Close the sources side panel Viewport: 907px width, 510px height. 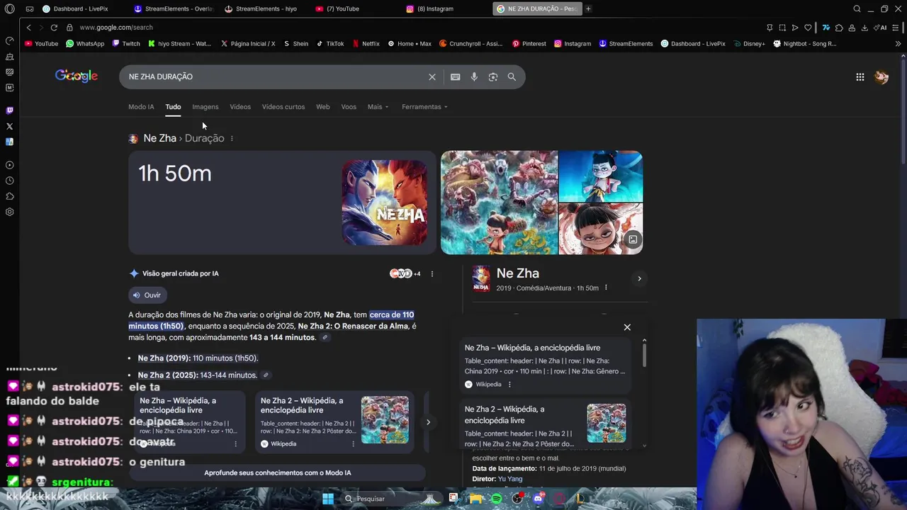pyautogui.click(x=627, y=327)
